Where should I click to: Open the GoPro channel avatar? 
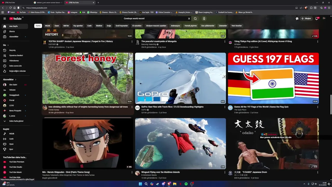(137, 108)
